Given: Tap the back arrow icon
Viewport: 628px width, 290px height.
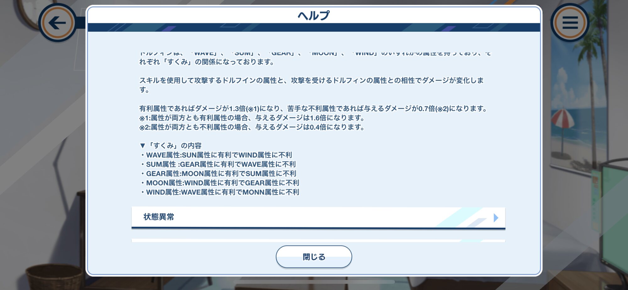Looking at the screenshot, I should tap(57, 23).
